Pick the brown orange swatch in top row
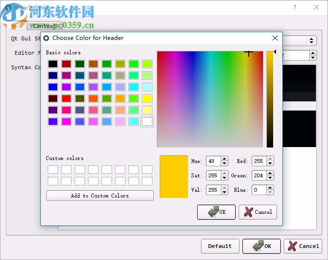Image resolution: width=328 pixels, height=260 pixels. [93, 64]
